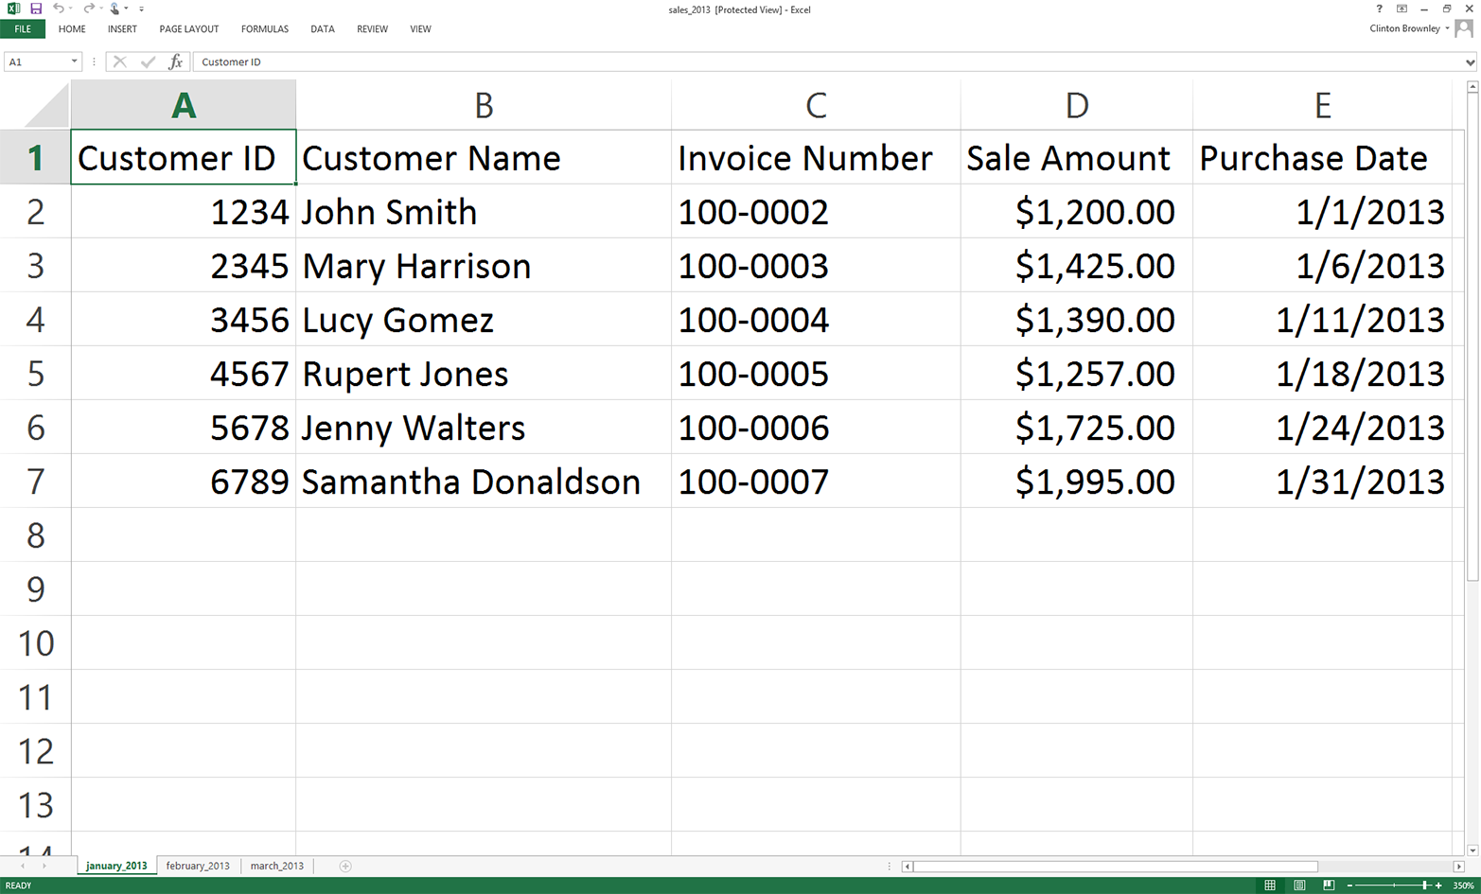1481x894 pixels.
Task: Select cell containing John Smith
Action: point(484,212)
